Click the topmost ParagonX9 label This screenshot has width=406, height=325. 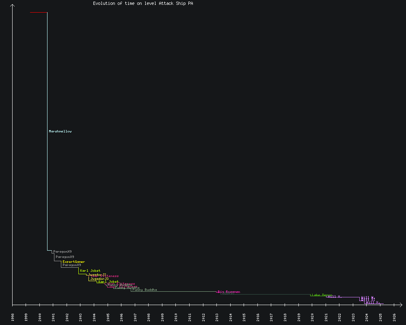click(63, 252)
